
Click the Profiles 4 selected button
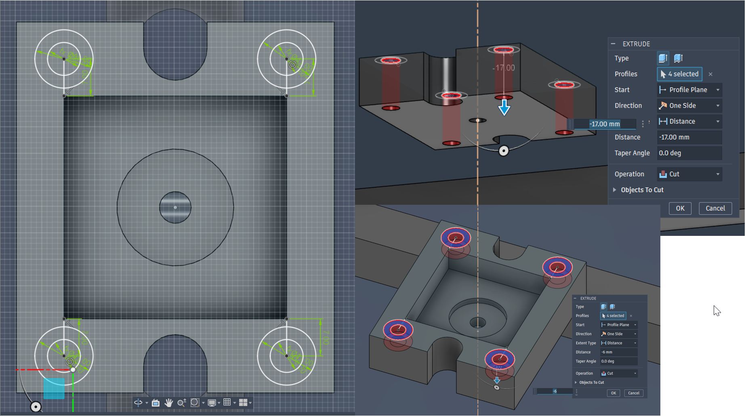point(679,74)
